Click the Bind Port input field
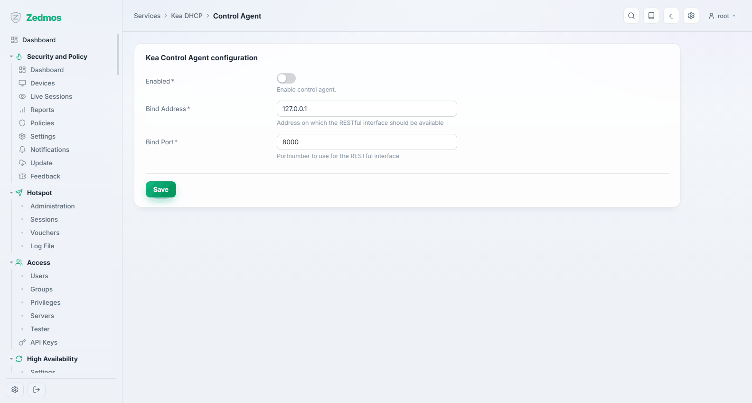Screen dimensions: 752x403 367,142
